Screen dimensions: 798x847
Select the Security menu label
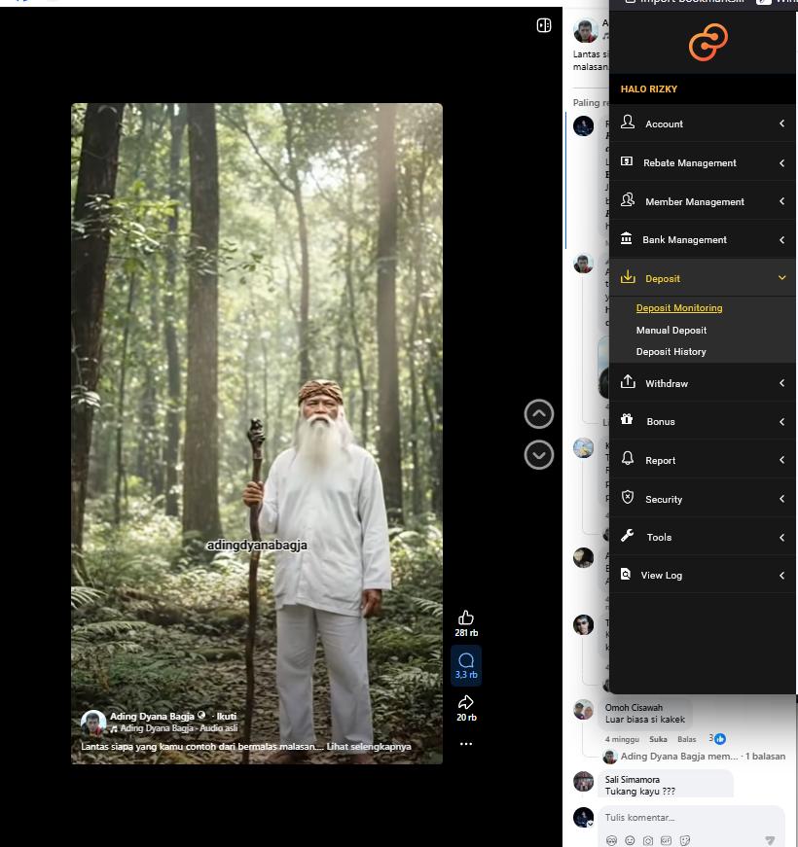click(664, 499)
